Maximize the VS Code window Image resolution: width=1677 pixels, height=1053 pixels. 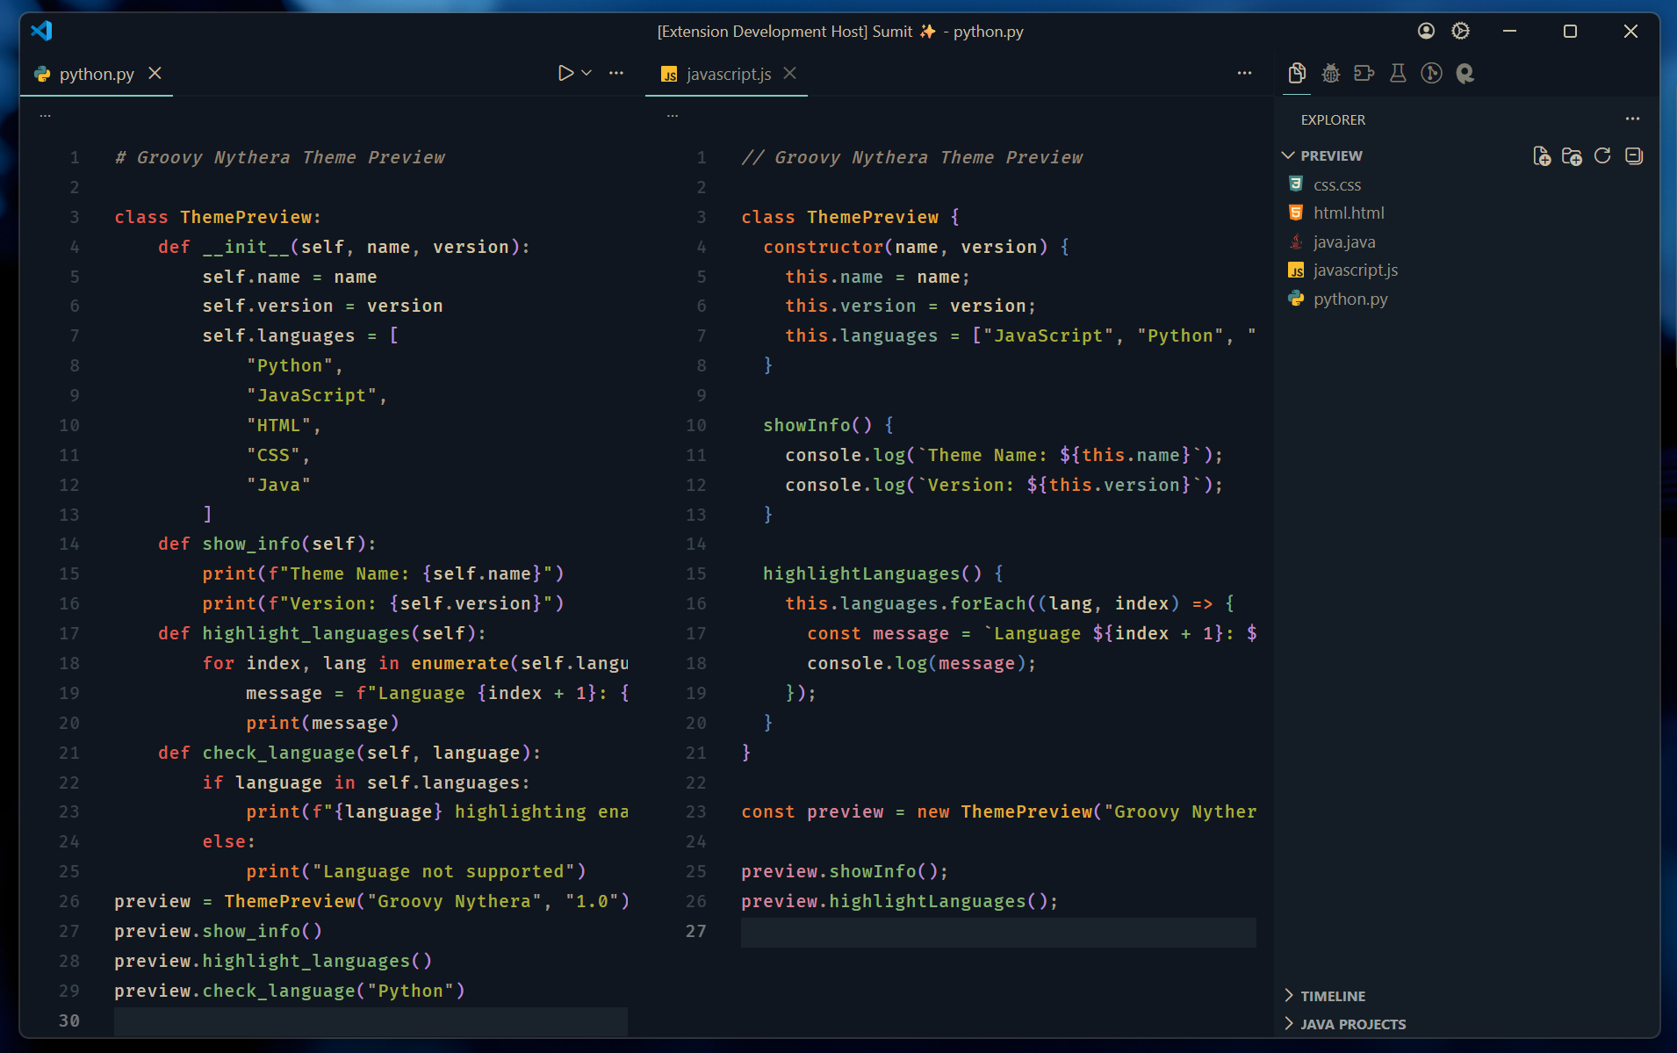pyautogui.click(x=1570, y=32)
